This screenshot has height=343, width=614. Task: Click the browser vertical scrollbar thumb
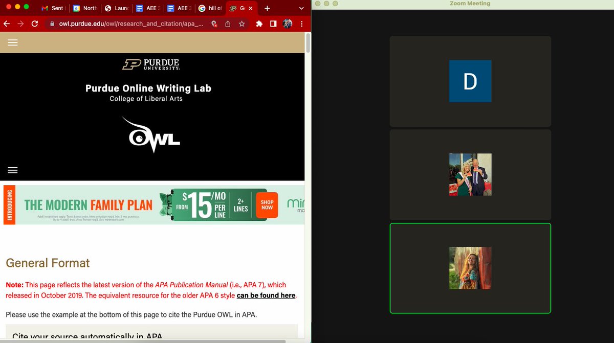[x=308, y=44]
